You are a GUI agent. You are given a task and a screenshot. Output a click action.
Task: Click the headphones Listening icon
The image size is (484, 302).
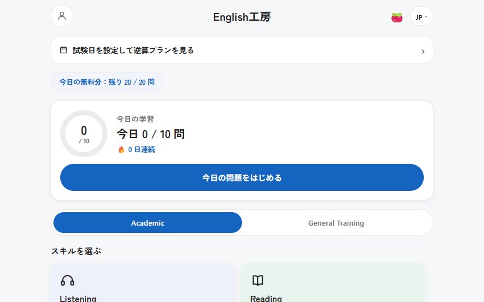pos(68,281)
